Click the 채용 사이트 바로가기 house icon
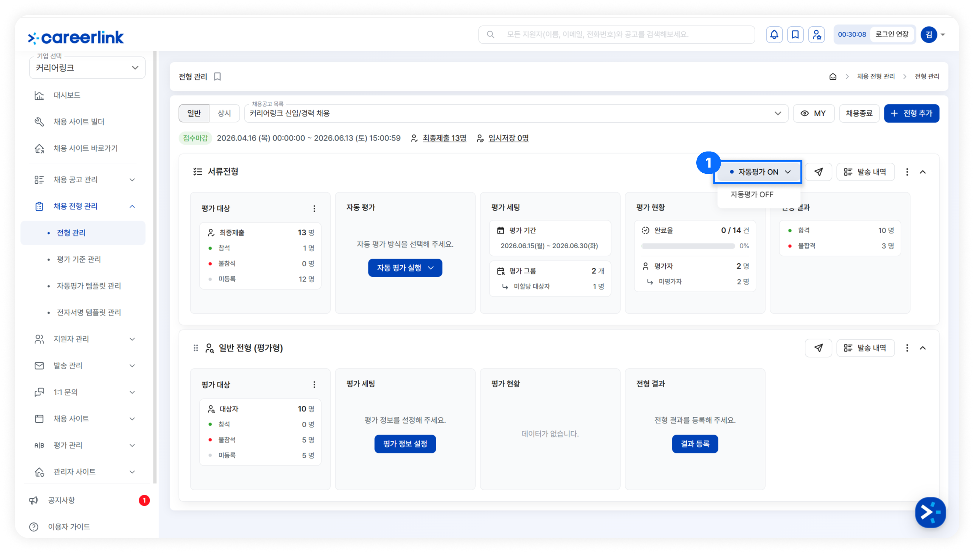This screenshot has width=974, height=553. (39, 149)
